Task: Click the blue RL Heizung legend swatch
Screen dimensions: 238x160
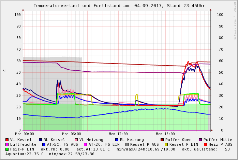Action: (117, 140)
